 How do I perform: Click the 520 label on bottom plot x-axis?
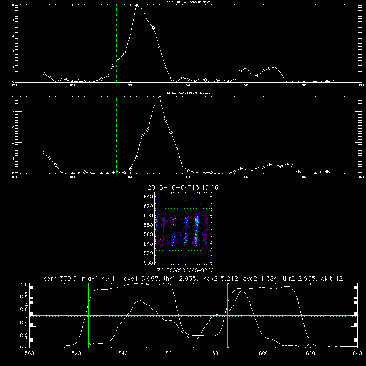click(76, 354)
